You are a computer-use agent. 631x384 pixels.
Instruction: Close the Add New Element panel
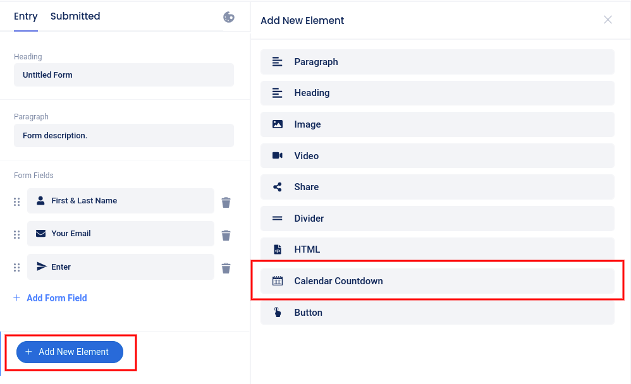pyautogui.click(x=608, y=20)
